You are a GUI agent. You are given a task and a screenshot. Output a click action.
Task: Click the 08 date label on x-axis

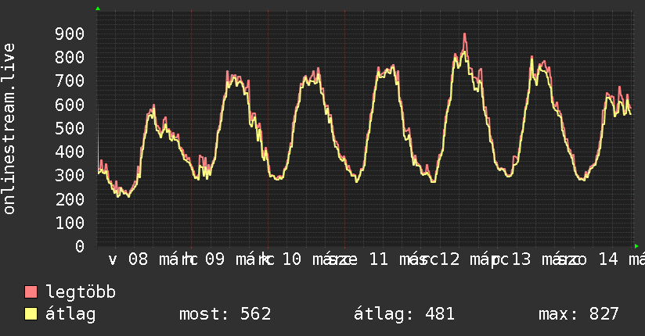click(x=138, y=259)
